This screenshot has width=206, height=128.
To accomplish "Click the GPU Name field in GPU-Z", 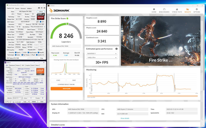I will [x=25, y=12].
